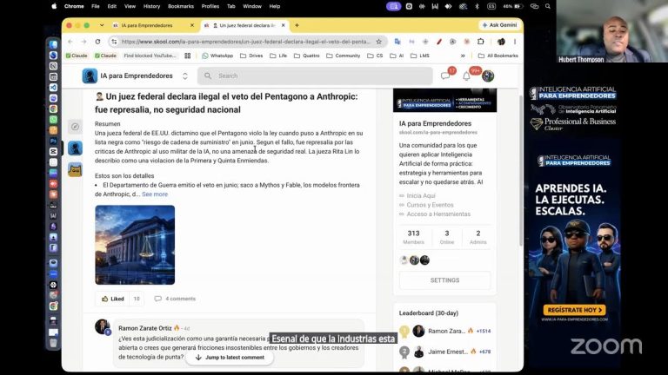Open the WhatsApp bookmark

(x=217, y=56)
